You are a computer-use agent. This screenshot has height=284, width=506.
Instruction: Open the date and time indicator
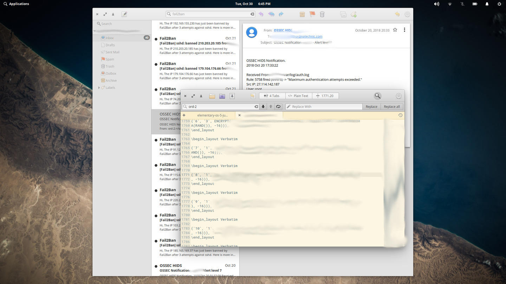point(253,4)
